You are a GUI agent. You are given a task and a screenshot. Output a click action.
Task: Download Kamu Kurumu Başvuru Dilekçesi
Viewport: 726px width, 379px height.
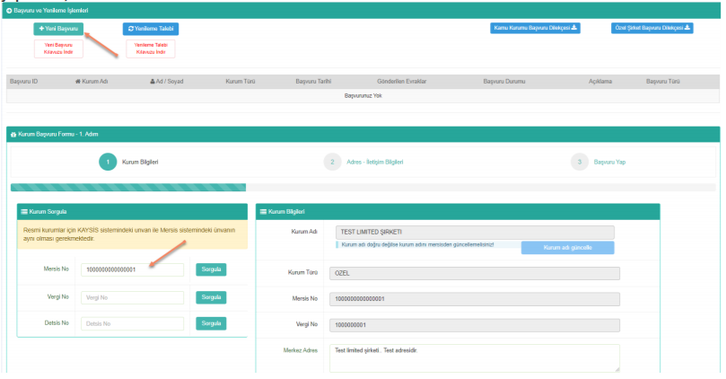[536, 28]
